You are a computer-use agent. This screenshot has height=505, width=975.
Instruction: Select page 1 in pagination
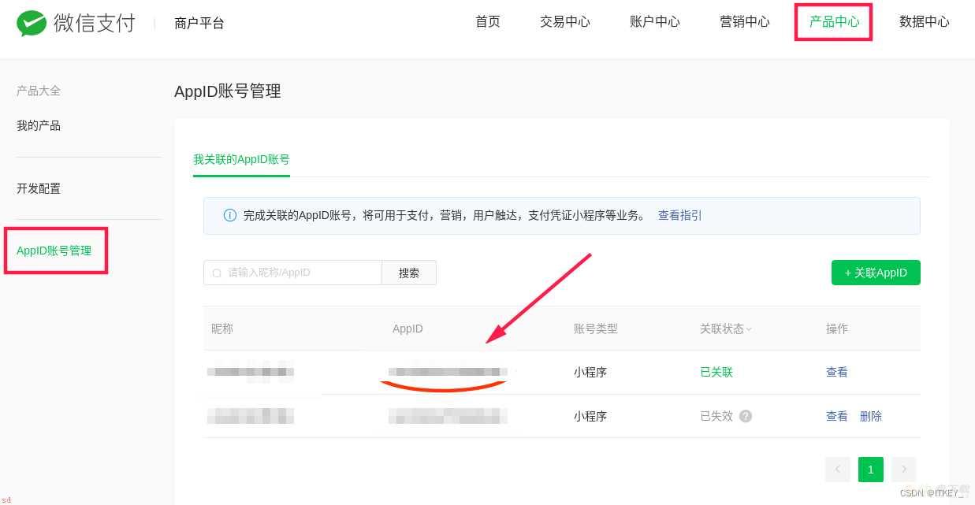tap(871, 470)
